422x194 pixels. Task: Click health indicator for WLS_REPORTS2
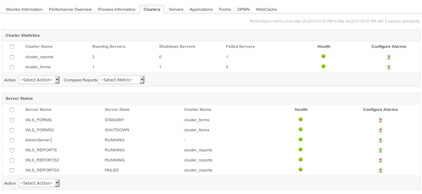pos(300,160)
